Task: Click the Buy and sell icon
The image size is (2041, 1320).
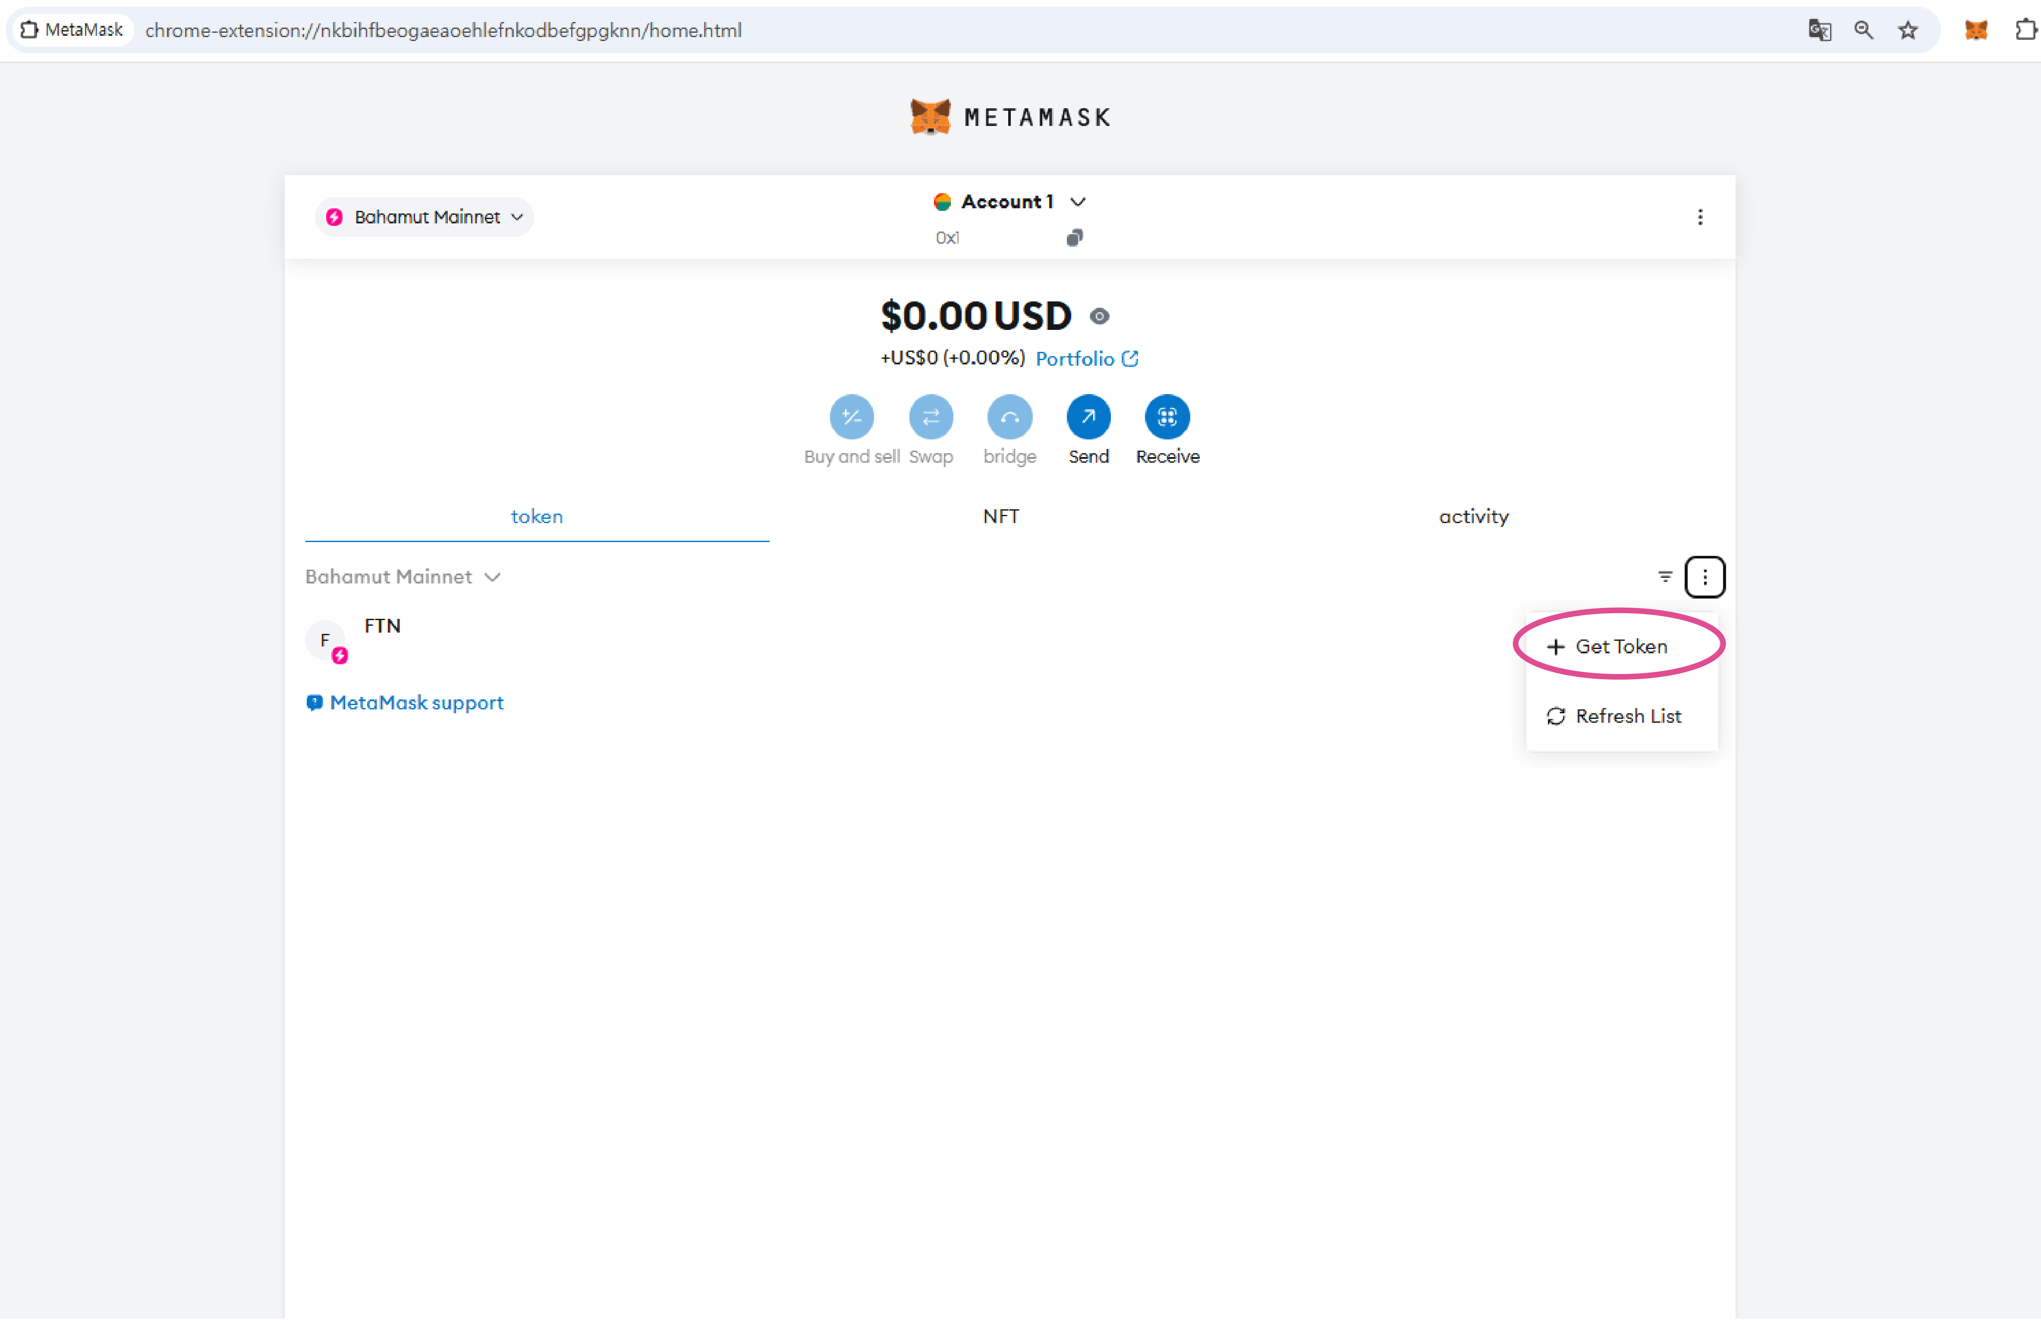Action: [852, 417]
